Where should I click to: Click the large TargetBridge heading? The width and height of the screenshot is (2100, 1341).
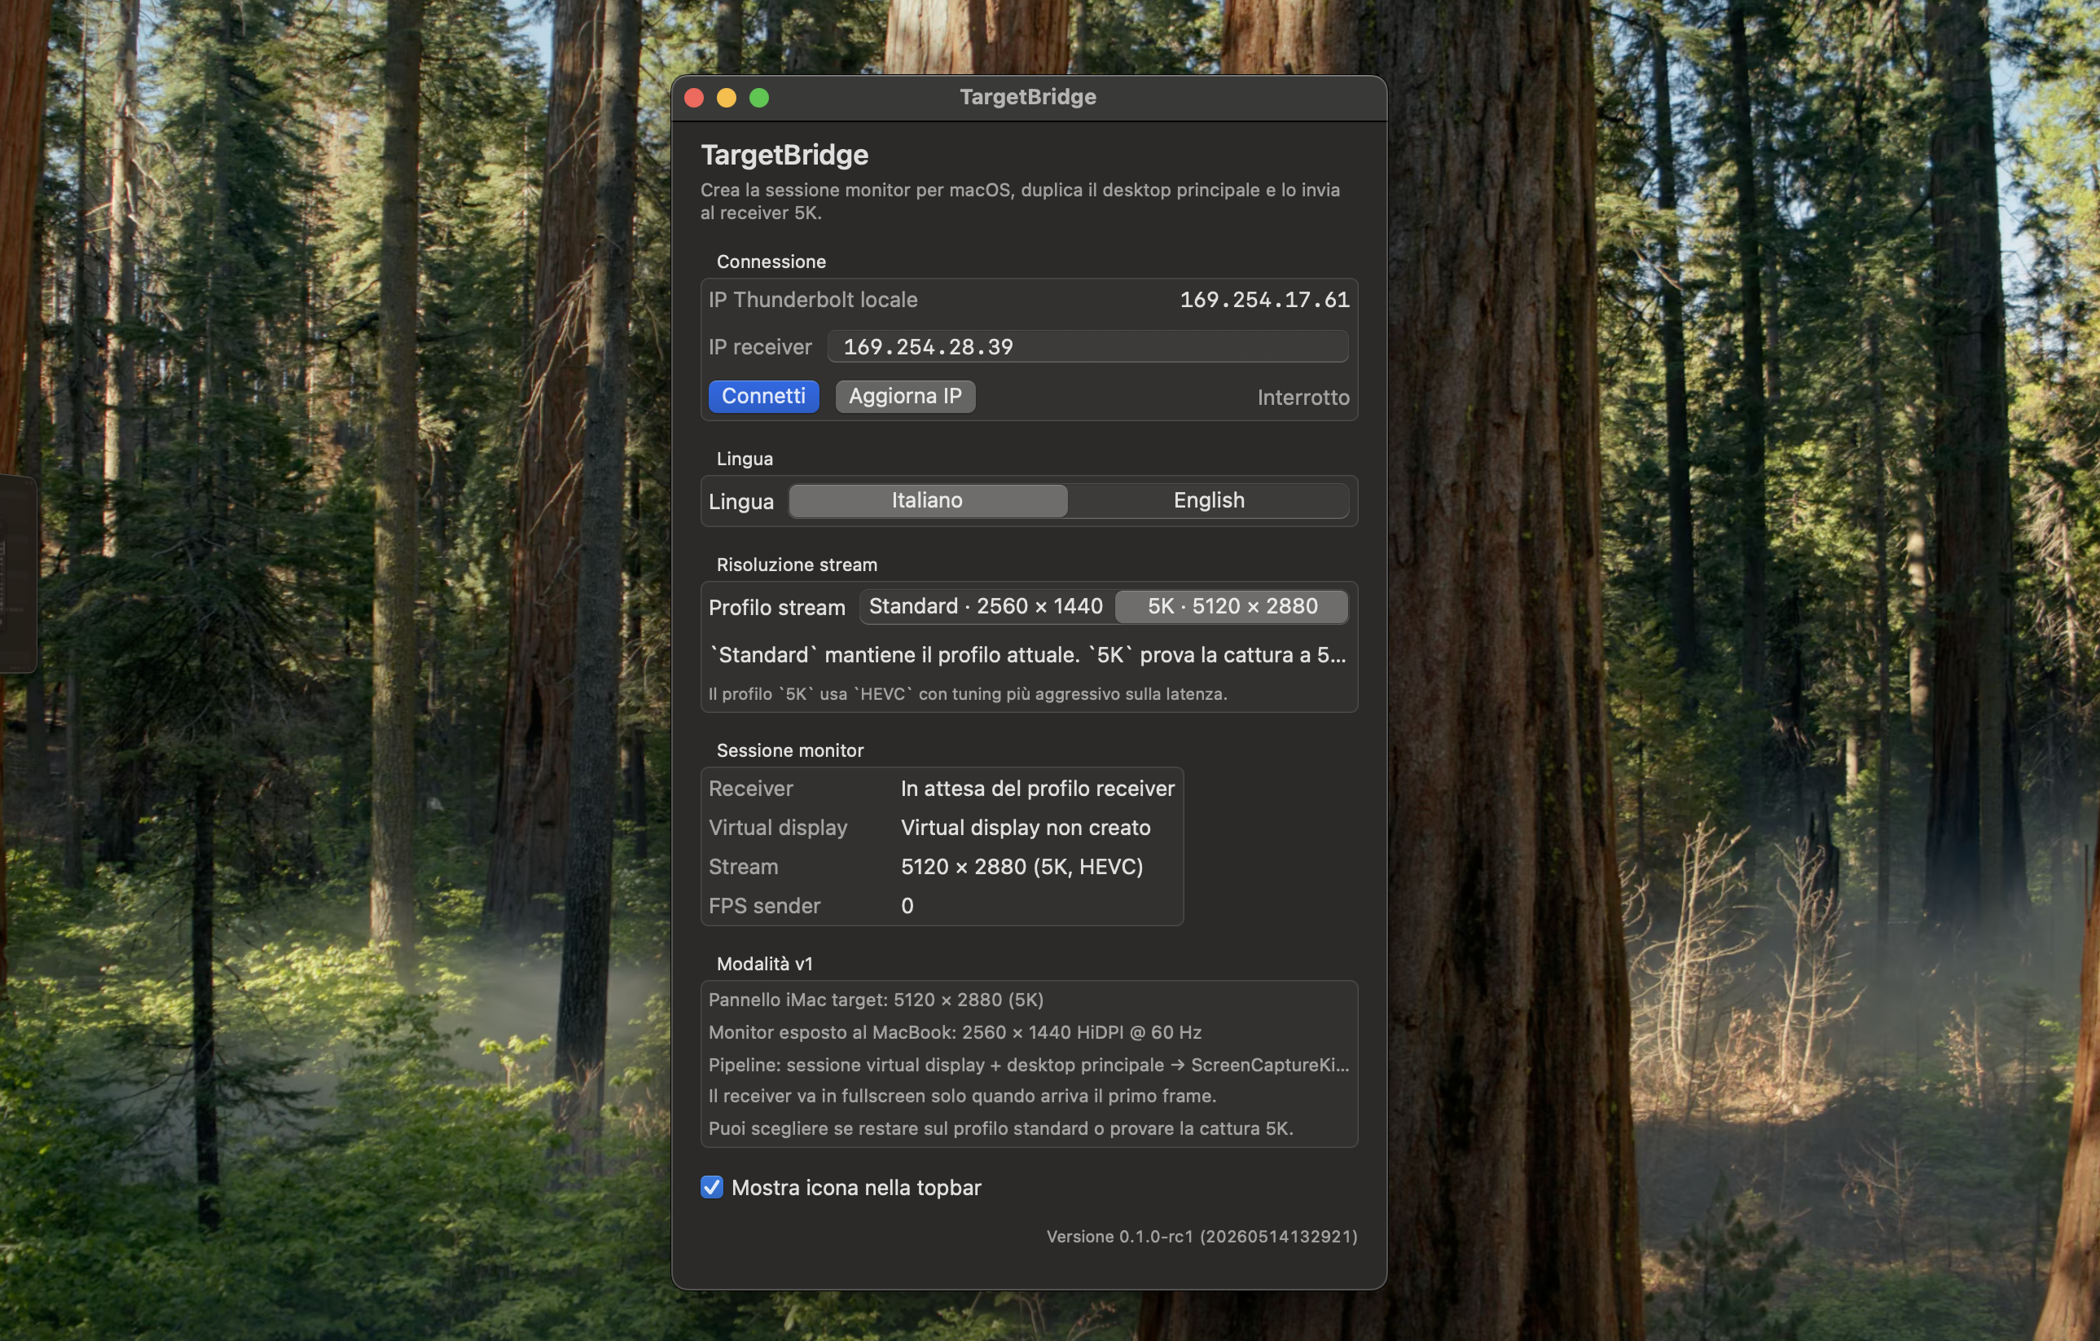(x=784, y=156)
